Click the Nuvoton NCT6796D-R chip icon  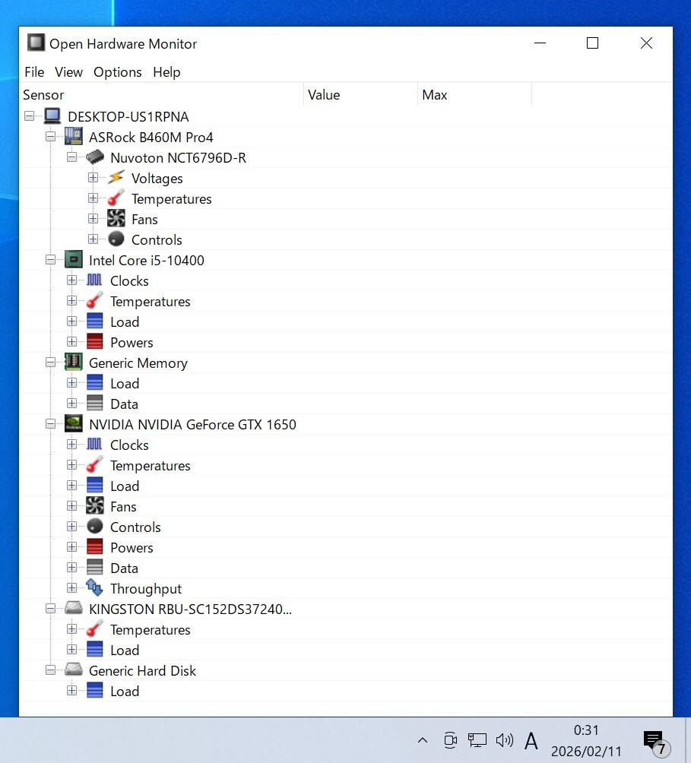click(95, 157)
